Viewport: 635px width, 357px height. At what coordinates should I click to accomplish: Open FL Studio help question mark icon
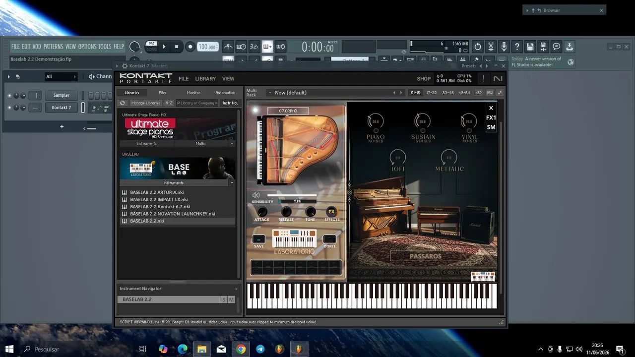[517, 47]
